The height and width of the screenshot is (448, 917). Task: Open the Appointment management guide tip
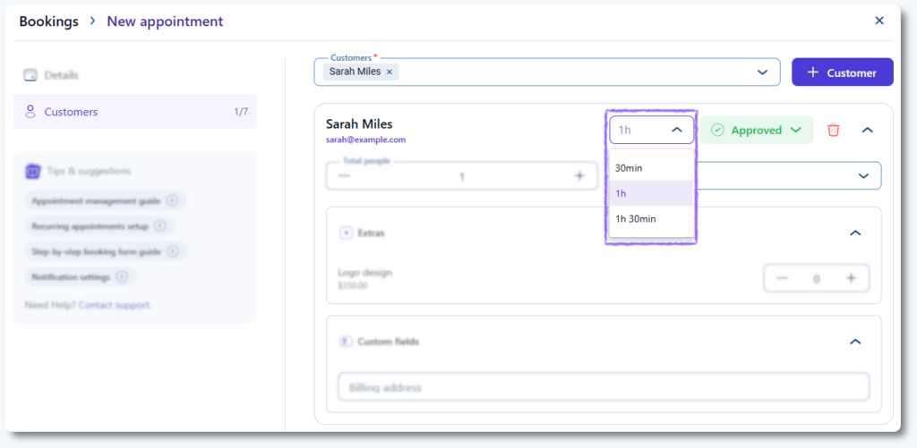[x=104, y=201]
